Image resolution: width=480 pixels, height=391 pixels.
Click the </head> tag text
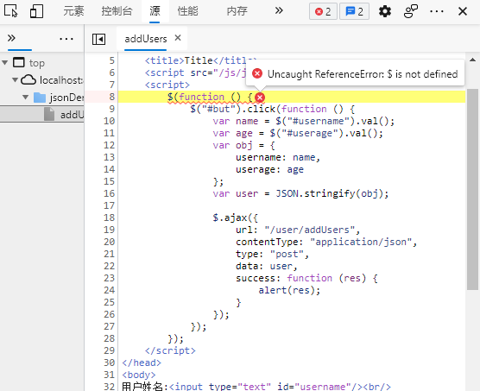click(x=142, y=363)
